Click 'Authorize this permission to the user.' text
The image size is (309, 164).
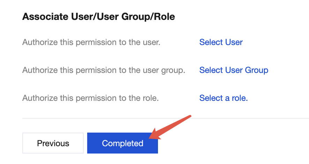click(x=91, y=42)
